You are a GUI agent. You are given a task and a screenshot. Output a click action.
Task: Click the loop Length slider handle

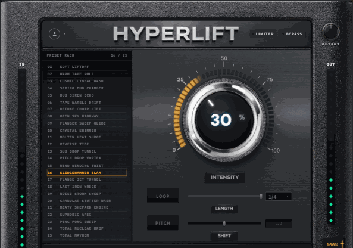(x=261, y=196)
